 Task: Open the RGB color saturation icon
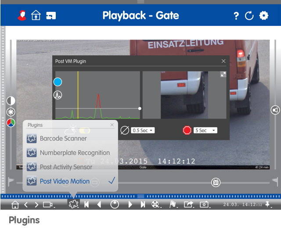(11, 123)
